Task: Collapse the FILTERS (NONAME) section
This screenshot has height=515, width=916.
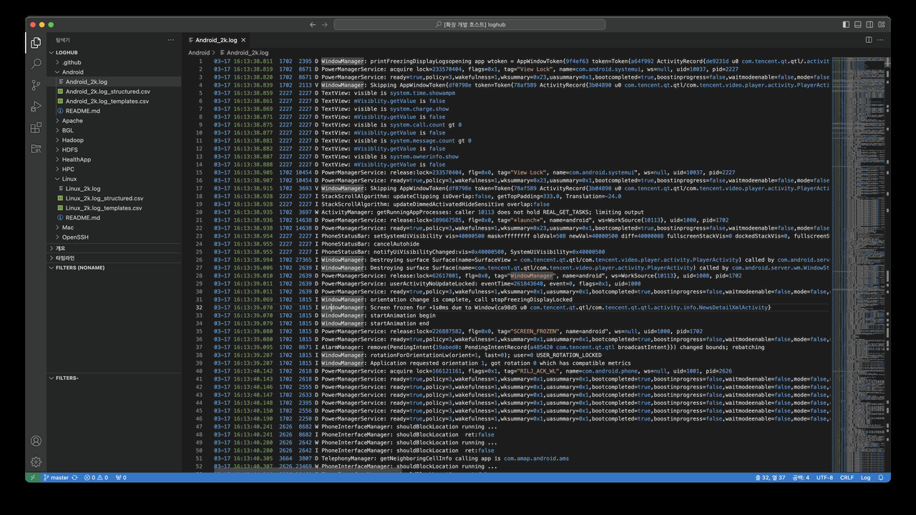Action: [x=114, y=268]
